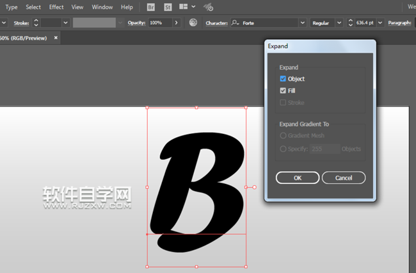Open the Effect menu
This screenshot has height=273, width=416.
tap(56, 7)
